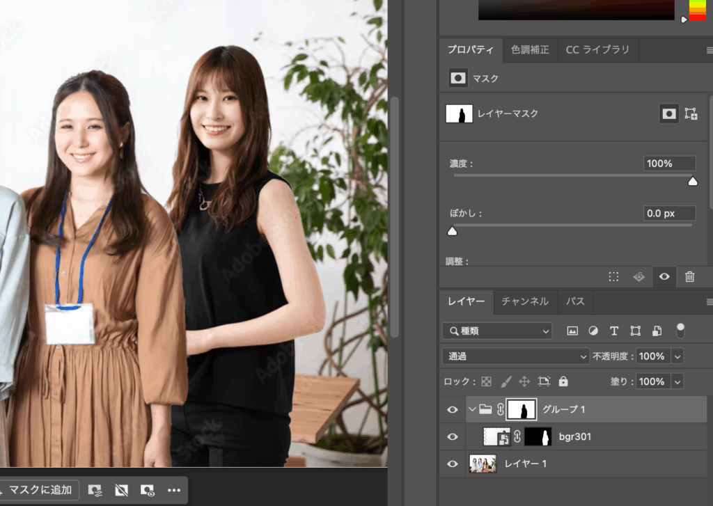Open the 通過 blend mode dropdown
The height and width of the screenshot is (506, 713).
(x=515, y=356)
